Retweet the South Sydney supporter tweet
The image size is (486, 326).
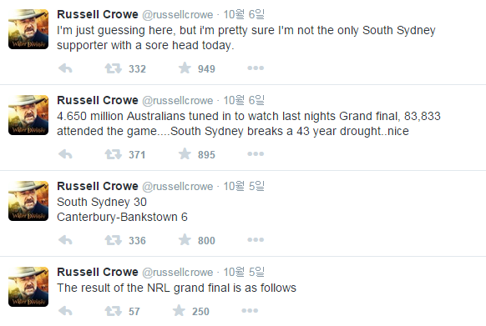click(113, 68)
